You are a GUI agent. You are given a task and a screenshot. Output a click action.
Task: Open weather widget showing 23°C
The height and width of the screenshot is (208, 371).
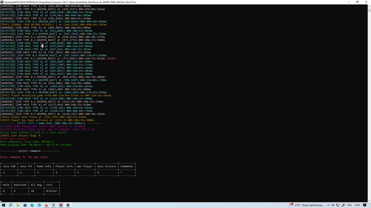pos(306,205)
